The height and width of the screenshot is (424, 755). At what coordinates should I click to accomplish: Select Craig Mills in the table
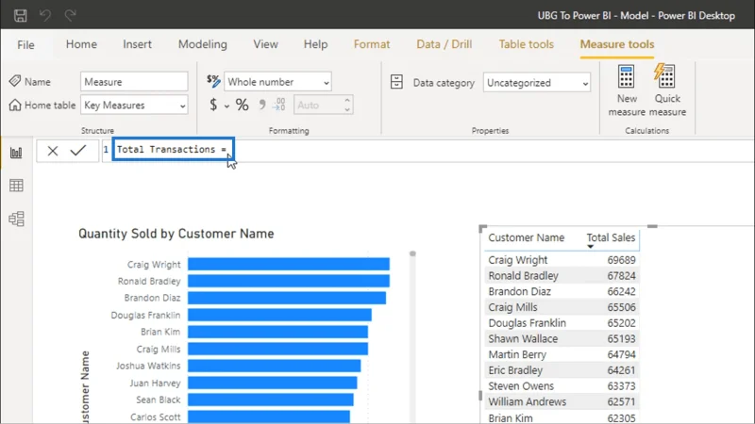click(512, 307)
